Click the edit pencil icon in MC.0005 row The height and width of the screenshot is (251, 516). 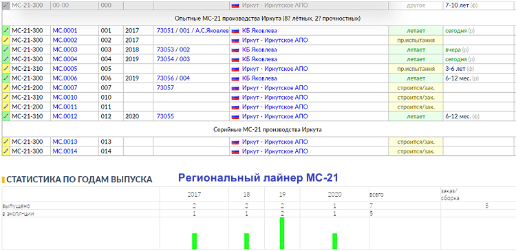click(x=6, y=69)
